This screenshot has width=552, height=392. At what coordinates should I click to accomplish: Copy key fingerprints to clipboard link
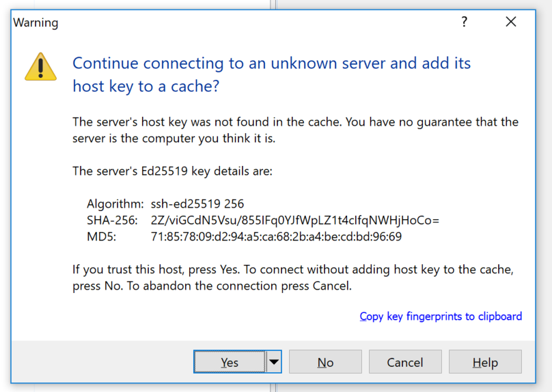(441, 316)
